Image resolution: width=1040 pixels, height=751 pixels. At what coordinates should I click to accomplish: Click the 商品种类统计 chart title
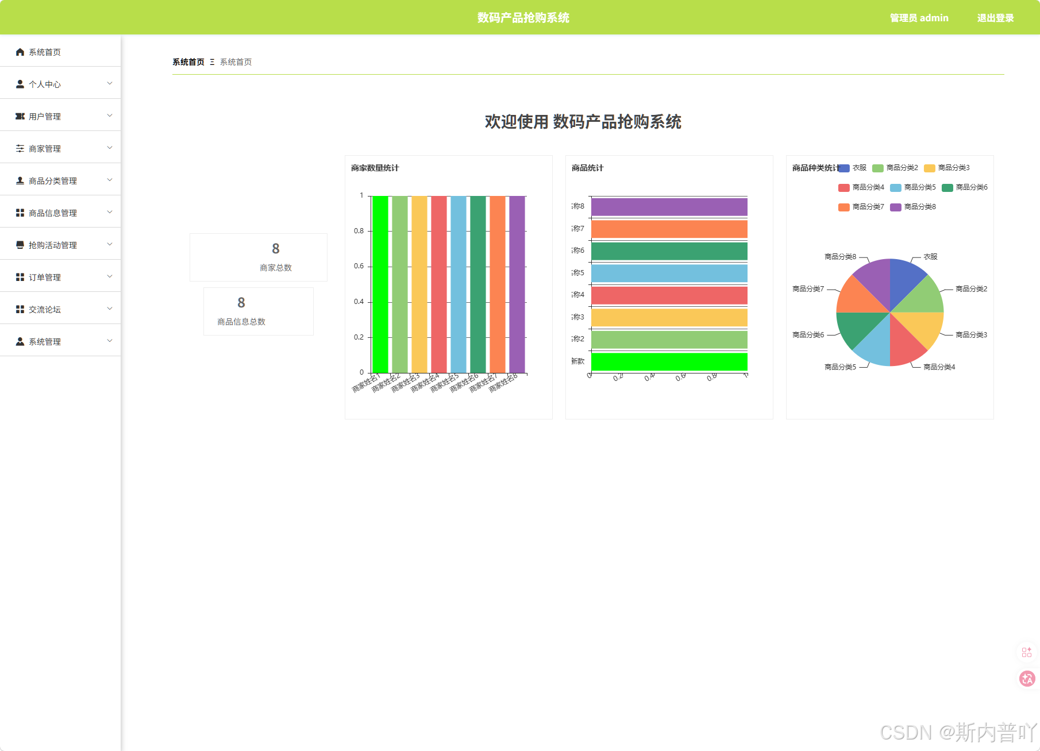[x=815, y=168]
